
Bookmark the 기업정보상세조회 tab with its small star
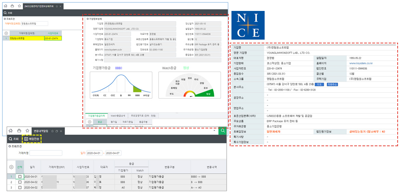click(57, 6)
